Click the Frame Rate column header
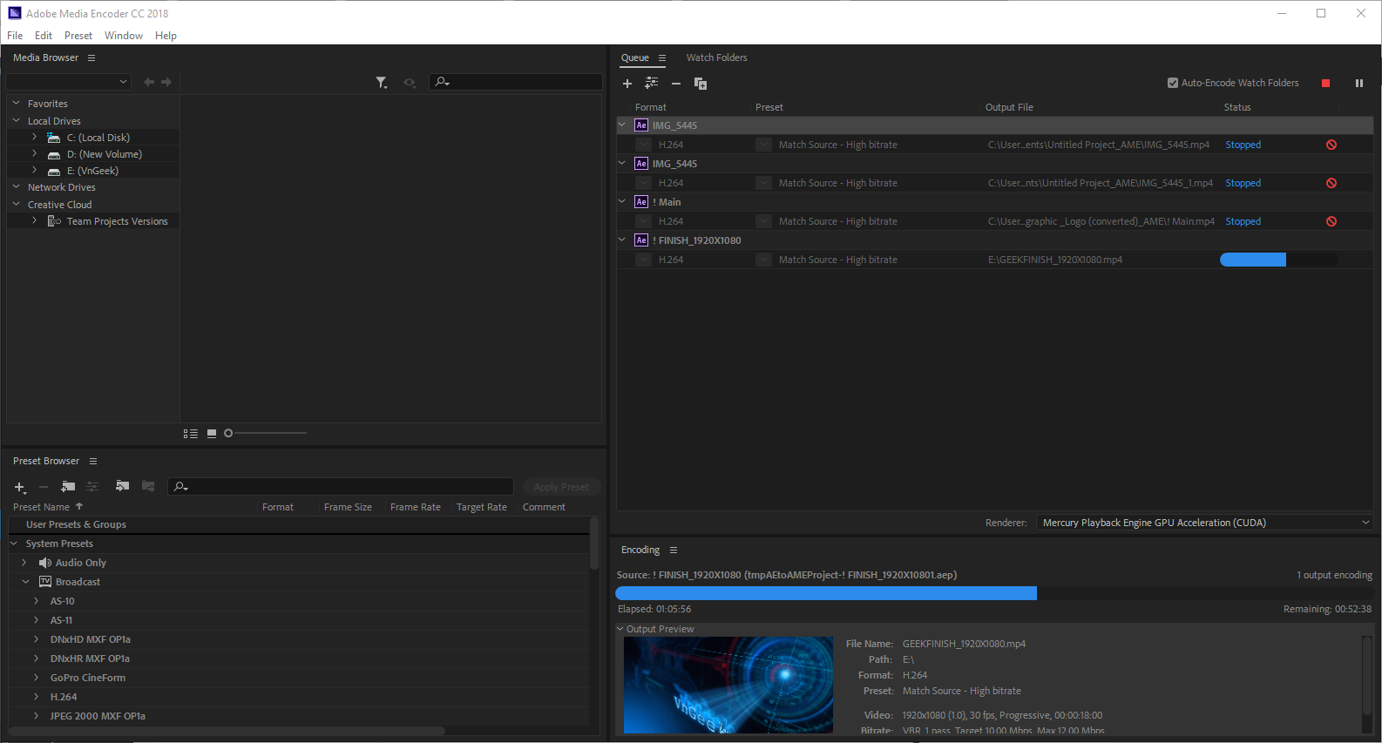The height and width of the screenshot is (743, 1382). pyautogui.click(x=415, y=507)
